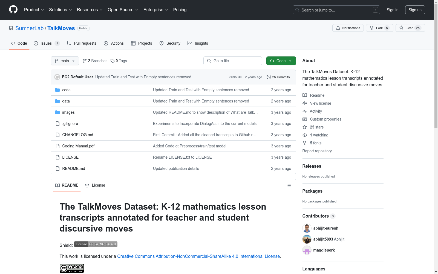
Task: Switch to the Actions tab
Action: pyautogui.click(x=114, y=43)
